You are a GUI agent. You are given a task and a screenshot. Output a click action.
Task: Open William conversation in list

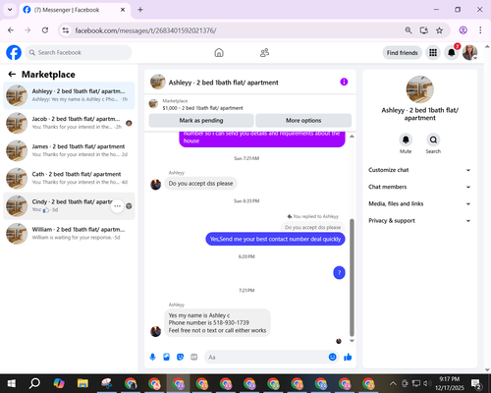click(69, 234)
